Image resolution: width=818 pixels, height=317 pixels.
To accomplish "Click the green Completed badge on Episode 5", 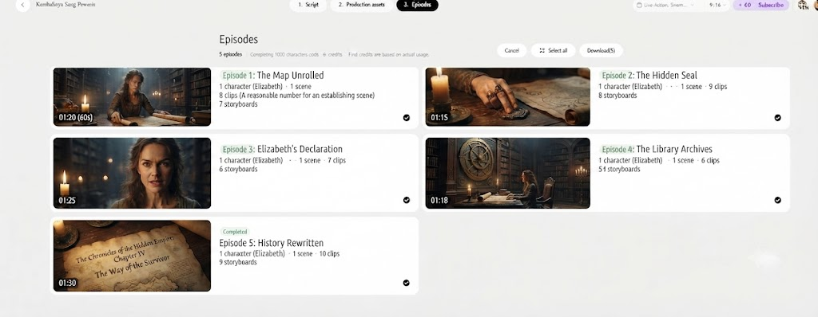I will point(235,232).
